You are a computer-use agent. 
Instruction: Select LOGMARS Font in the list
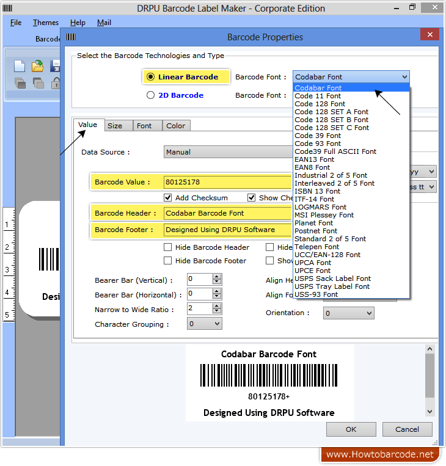tap(351, 207)
